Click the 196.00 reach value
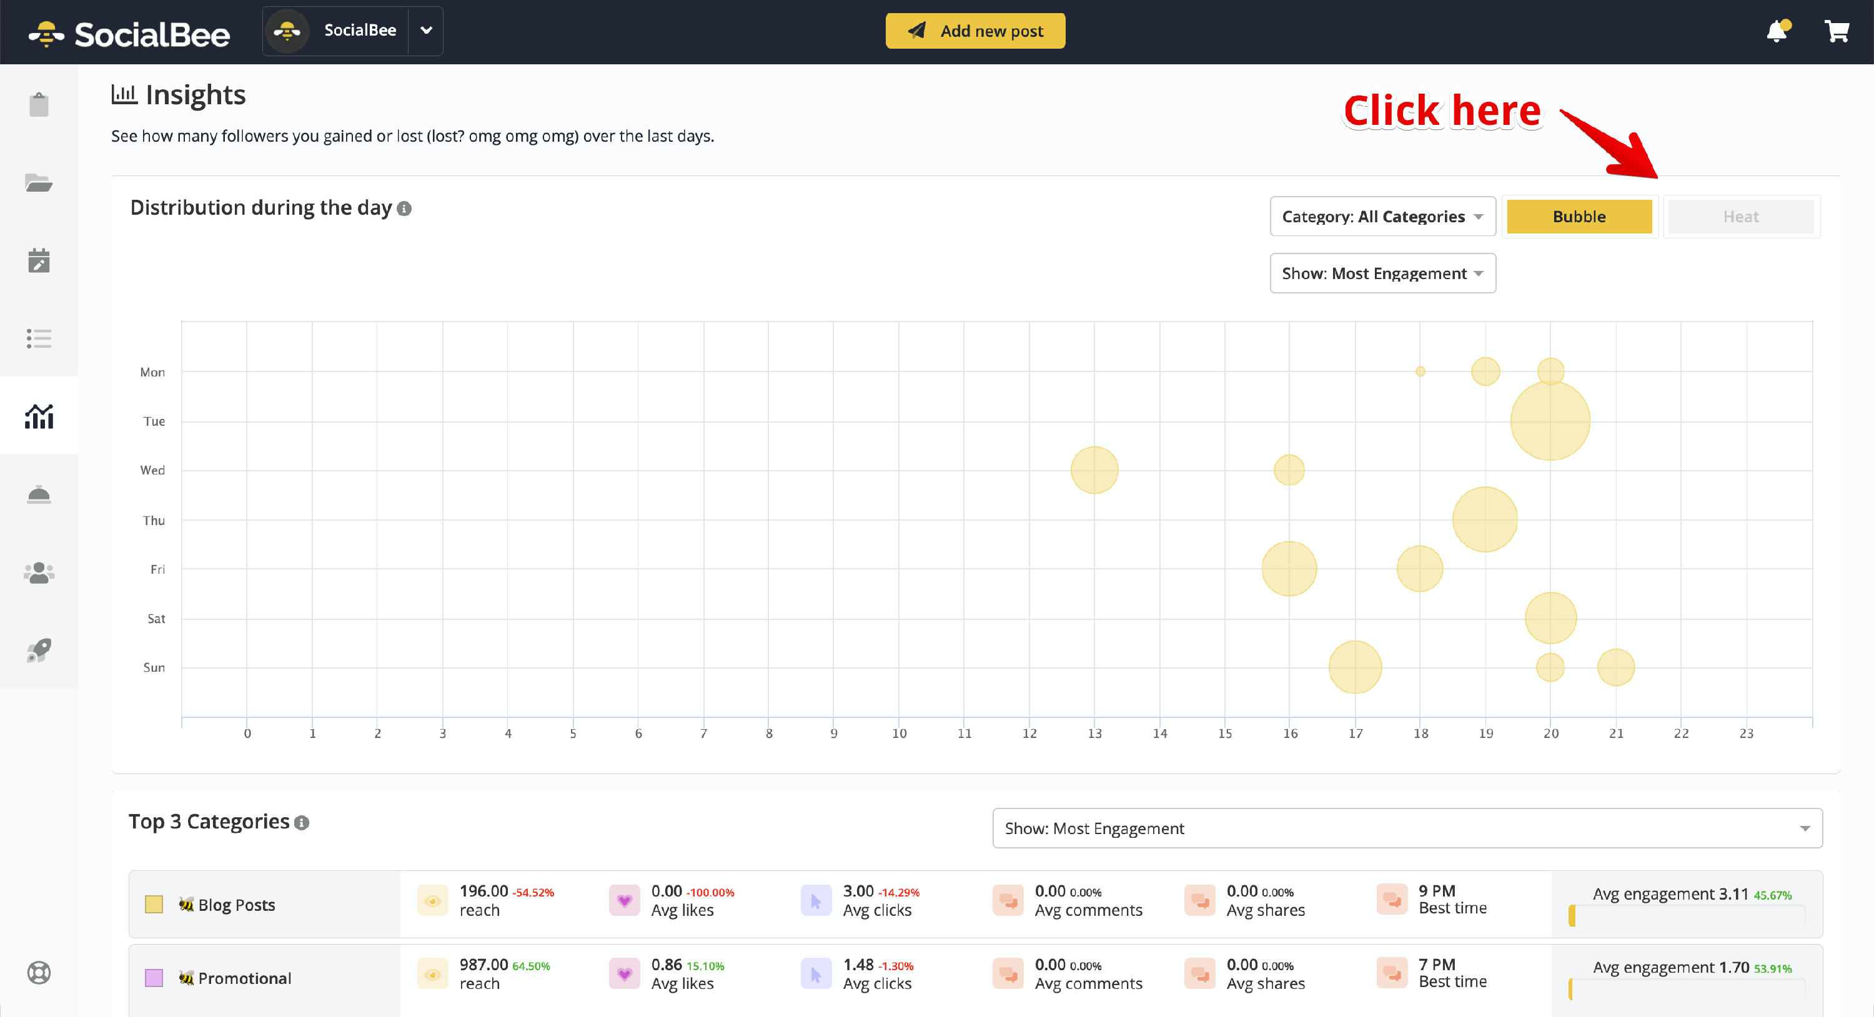The height and width of the screenshot is (1017, 1874). [483, 890]
